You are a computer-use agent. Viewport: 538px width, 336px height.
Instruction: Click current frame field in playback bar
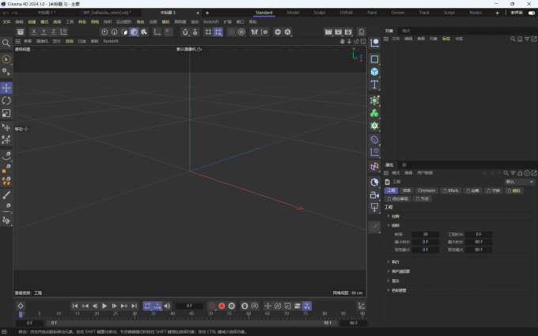pos(189,305)
